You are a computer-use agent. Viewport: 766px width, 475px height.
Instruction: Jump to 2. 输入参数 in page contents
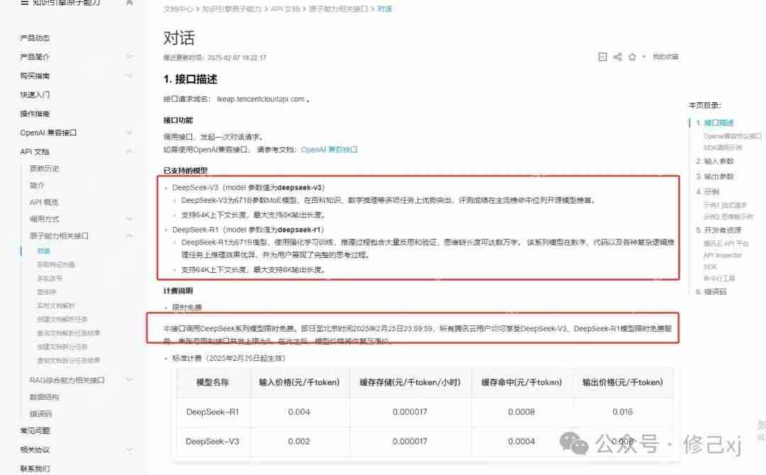point(715,161)
